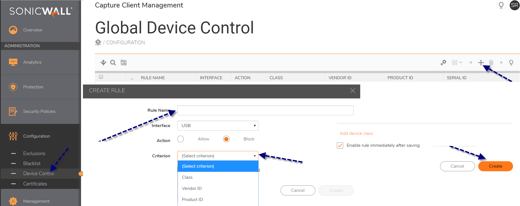
Task: Go to Certificates in sidebar
Action: [35, 184]
